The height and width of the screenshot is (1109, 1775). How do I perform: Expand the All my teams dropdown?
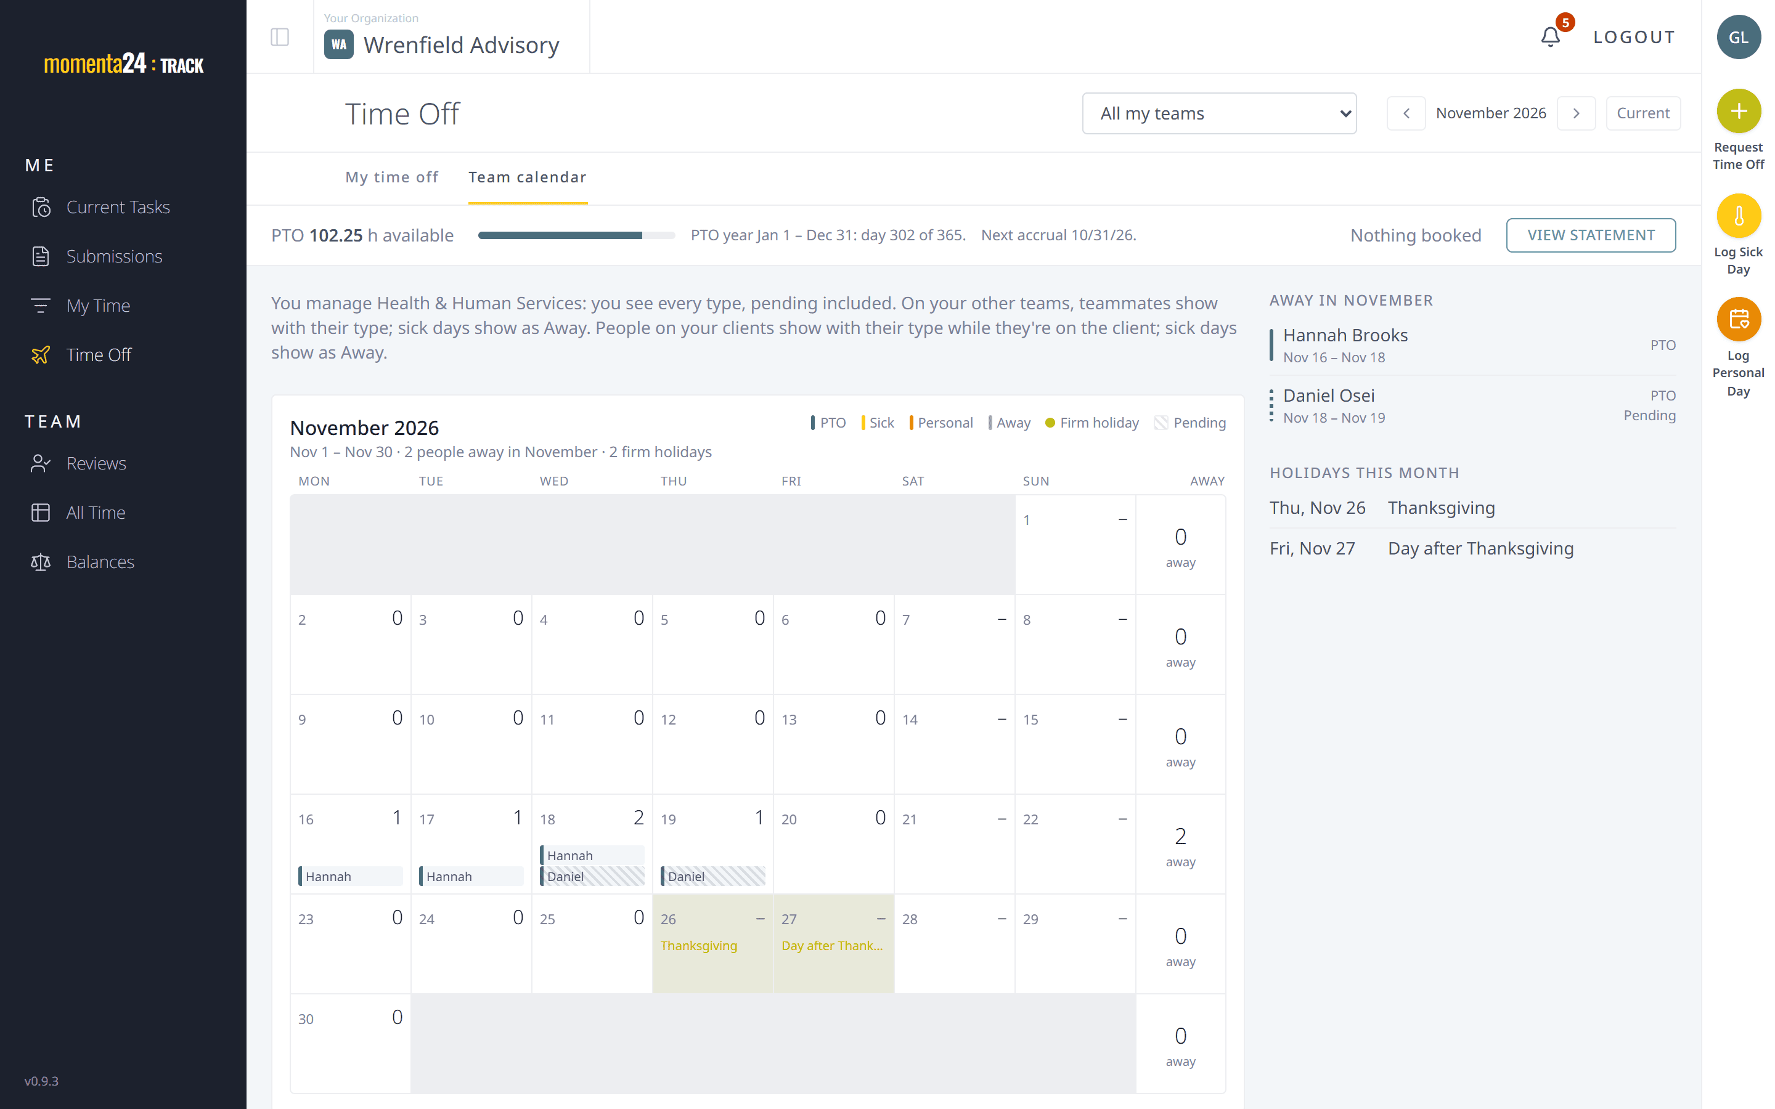pyautogui.click(x=1219, y=114)
